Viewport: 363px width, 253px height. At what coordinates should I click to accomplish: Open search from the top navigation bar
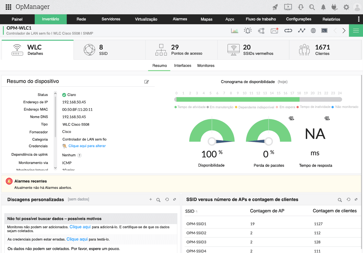click(311, 7)
